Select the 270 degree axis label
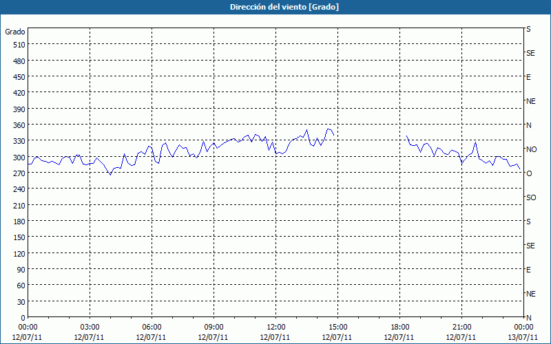The height and width of the screenshot is (344, 551). (19, 173)
